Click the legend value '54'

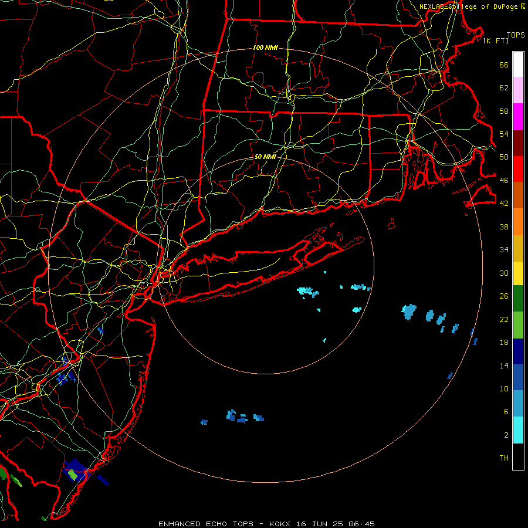[504, 134]
